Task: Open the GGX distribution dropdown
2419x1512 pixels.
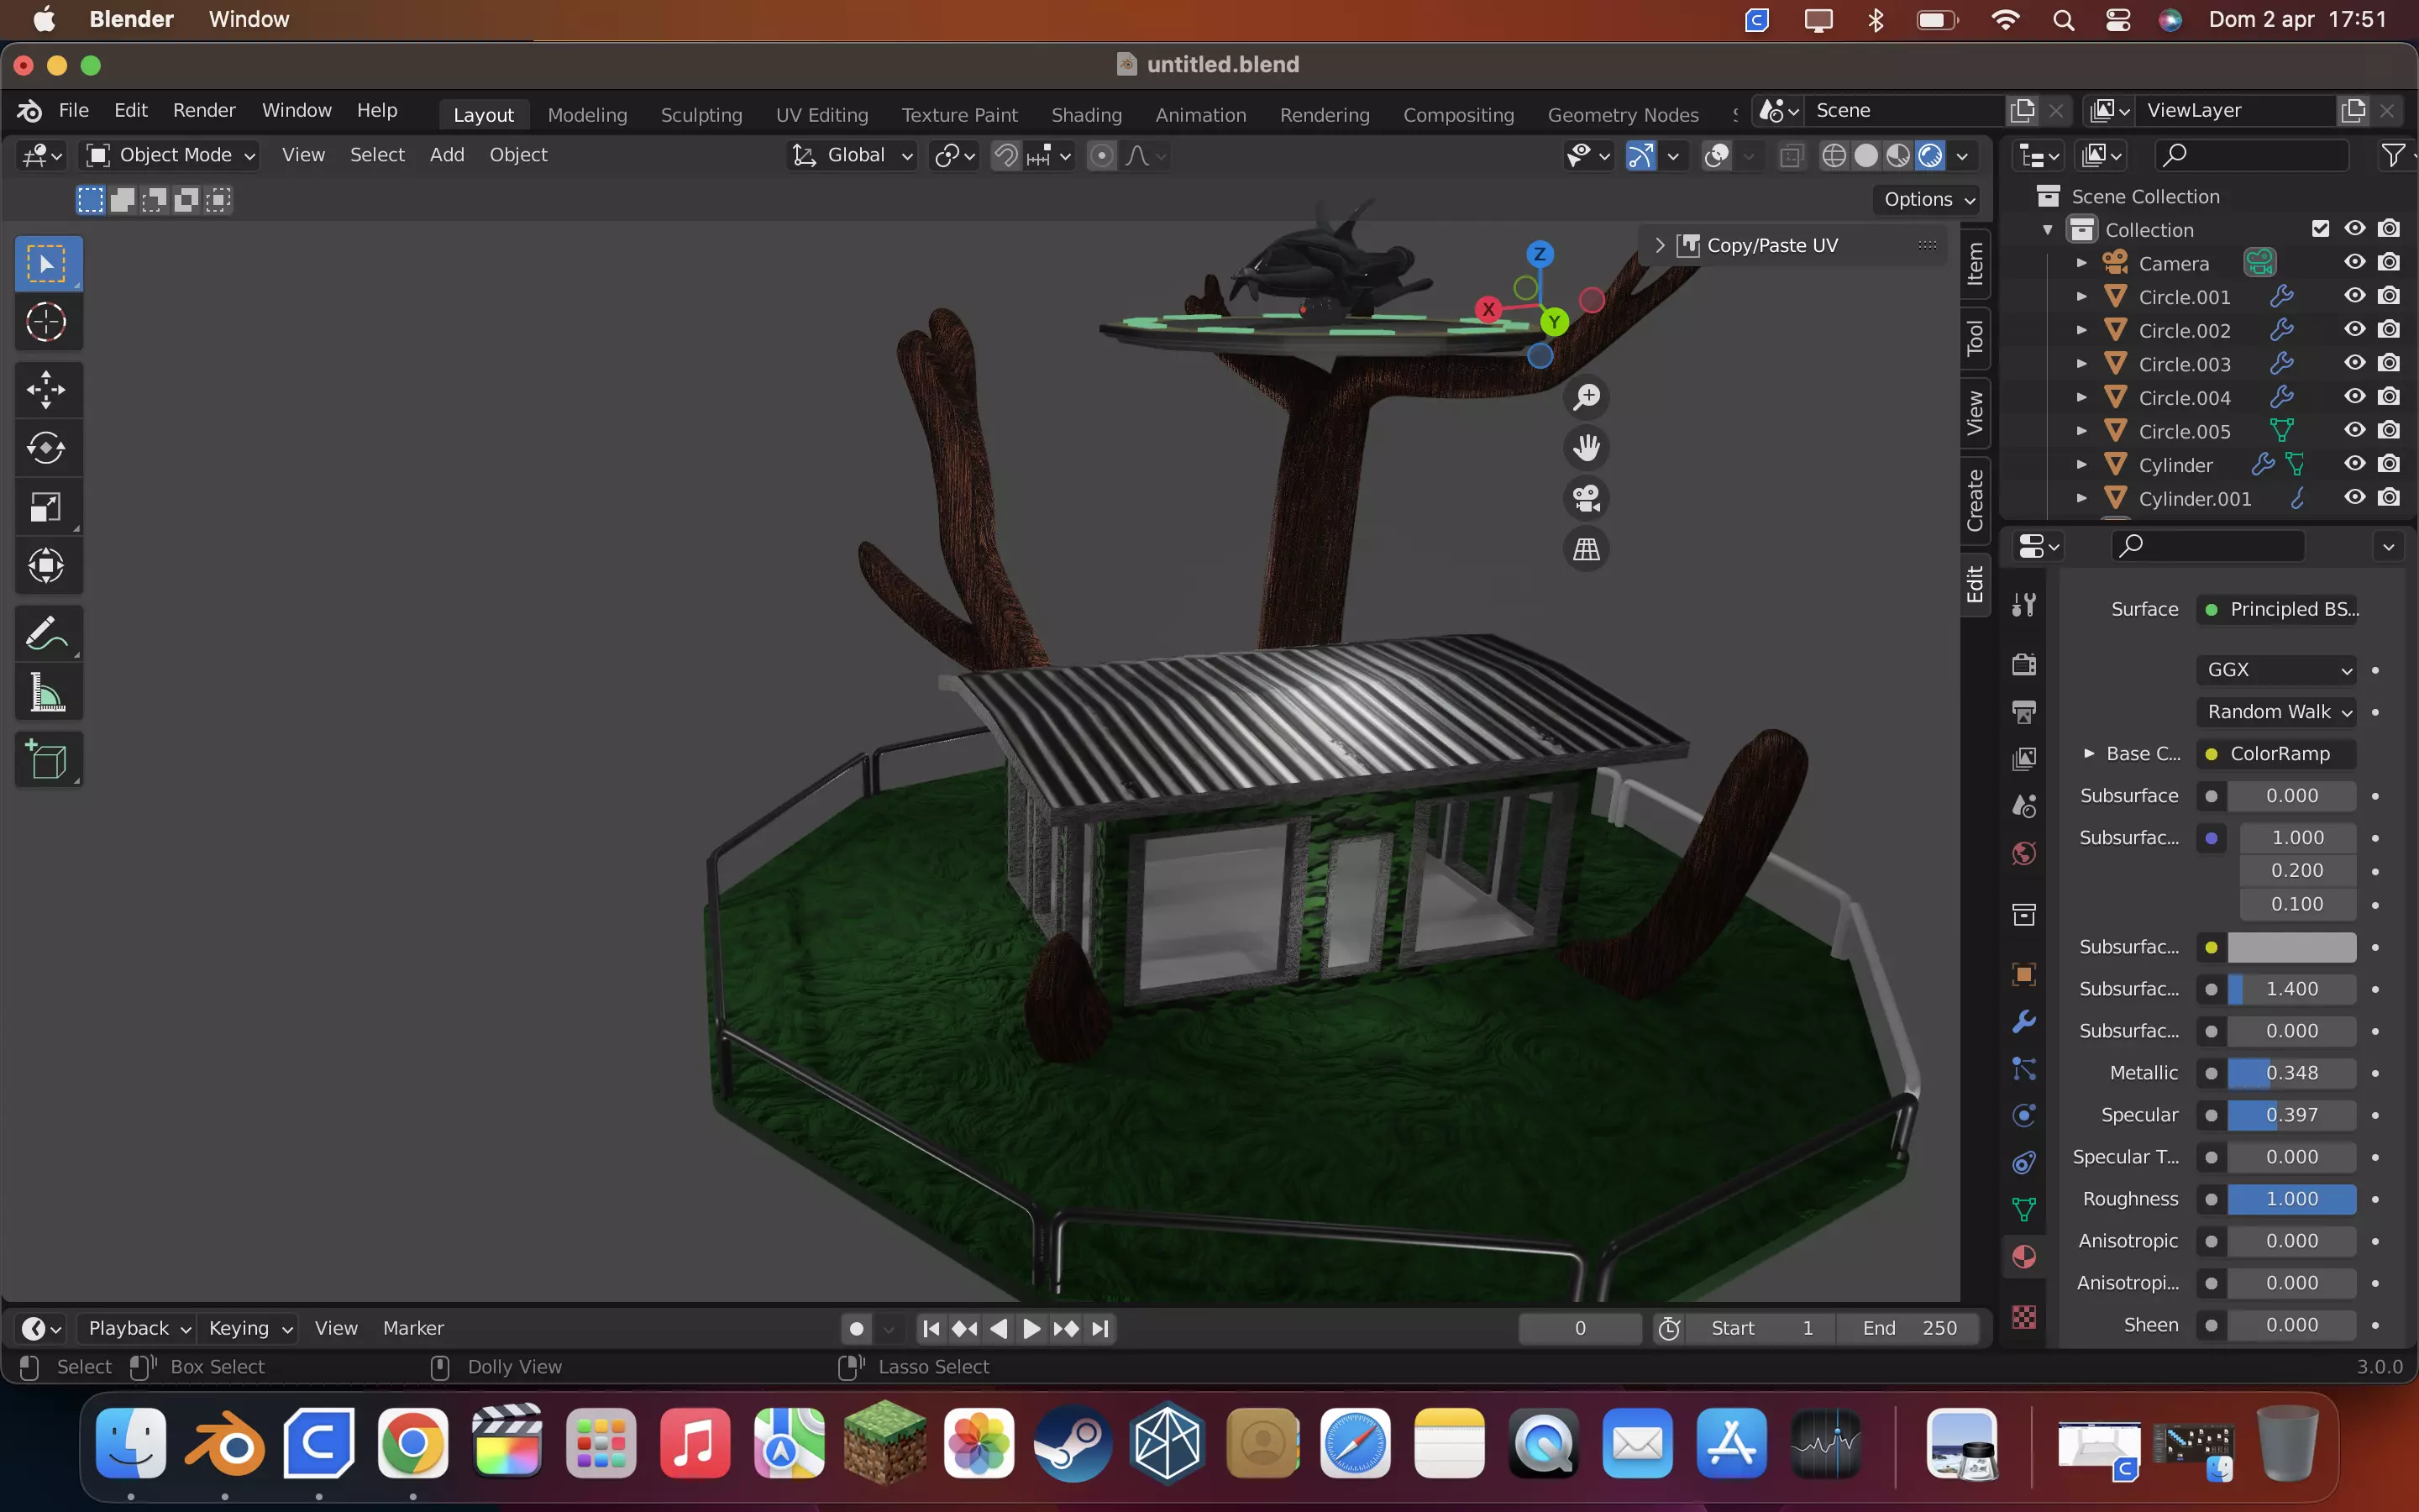Action: point(2277,669)
